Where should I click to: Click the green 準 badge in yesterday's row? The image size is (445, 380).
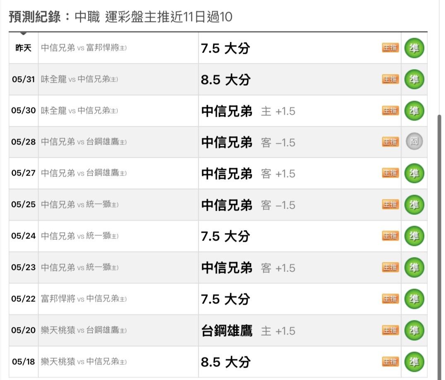pyautogui.click(x=414, y=48)
